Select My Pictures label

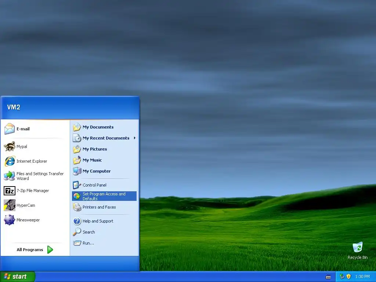click(x=95, y=149)
